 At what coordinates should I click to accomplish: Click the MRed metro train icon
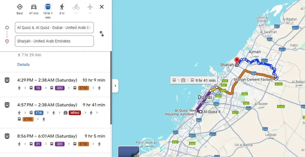tap(66, 113)
